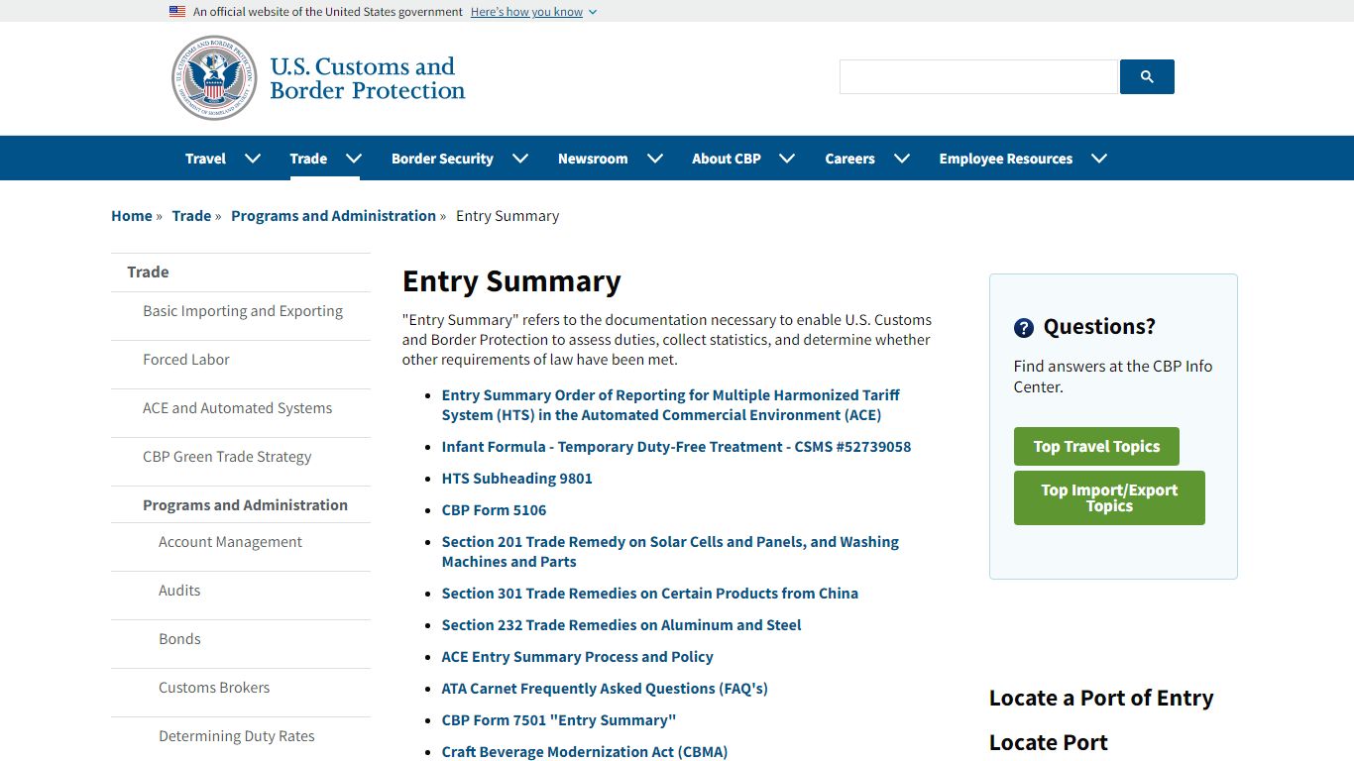Click the question mark icon beside Questions?

pos(1024,328)
